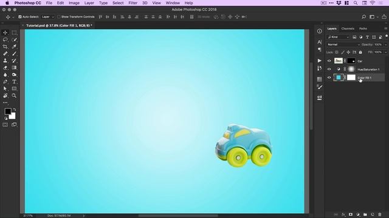Screen dimensions: 389x218
Task: Open the Normal blend mode dropdown
Action: point(343,44)
